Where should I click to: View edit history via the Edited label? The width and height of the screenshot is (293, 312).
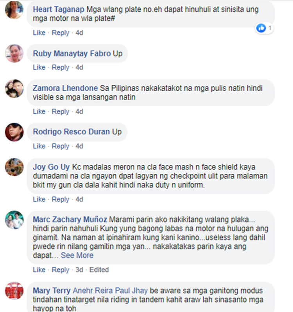click(99, 270)
